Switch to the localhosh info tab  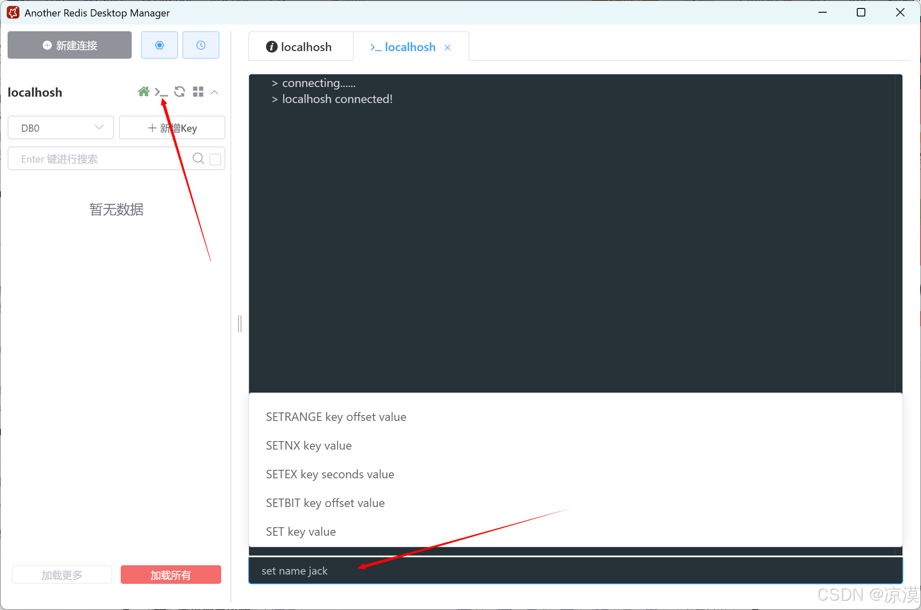point(300,47)
